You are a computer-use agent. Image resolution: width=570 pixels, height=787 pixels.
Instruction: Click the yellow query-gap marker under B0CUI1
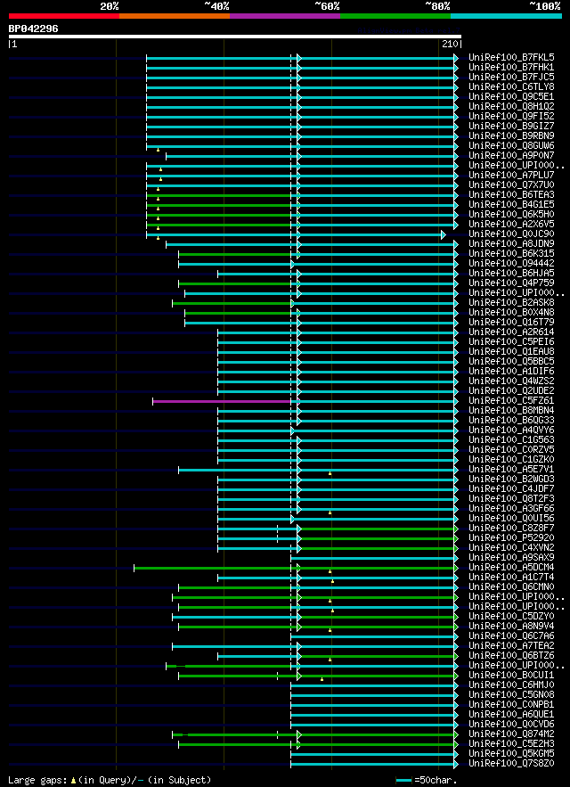click(x=322, y=679)
